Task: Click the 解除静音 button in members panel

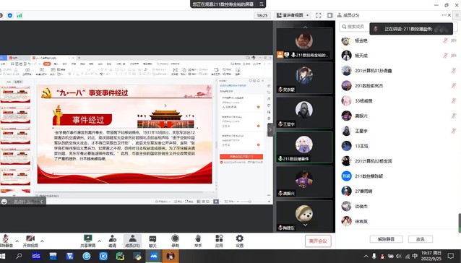Action: [x=386, y=239]
